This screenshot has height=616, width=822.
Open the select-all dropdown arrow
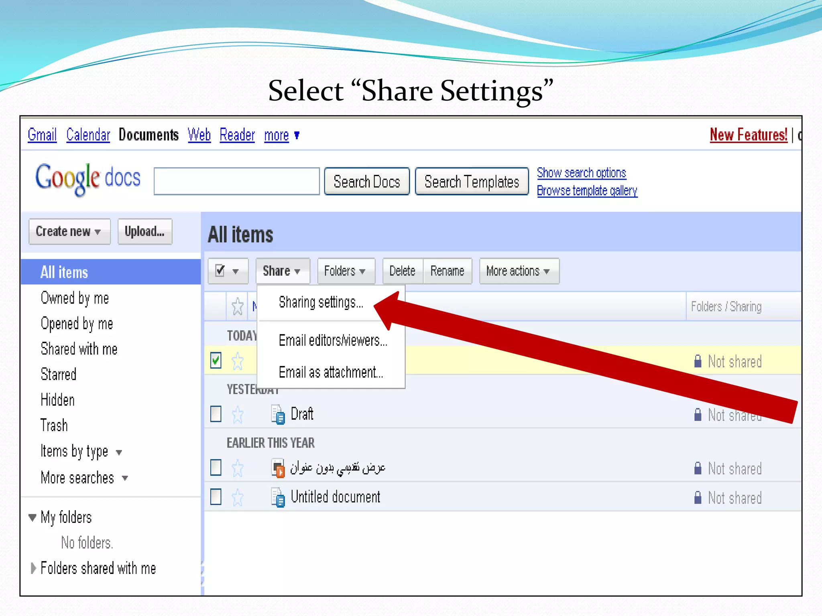click(x=236, y=272)
